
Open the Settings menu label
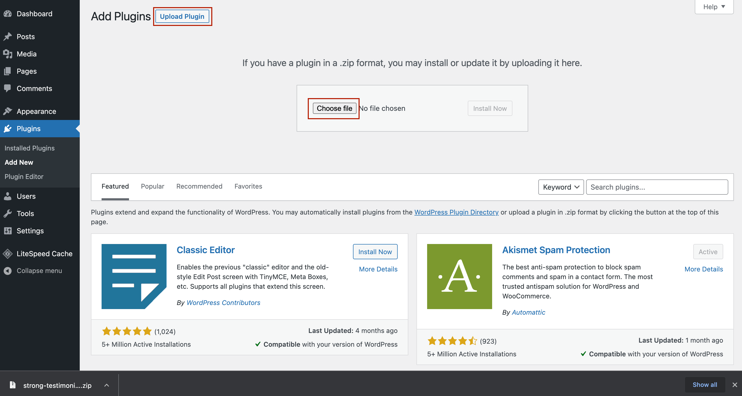[30, 231]
